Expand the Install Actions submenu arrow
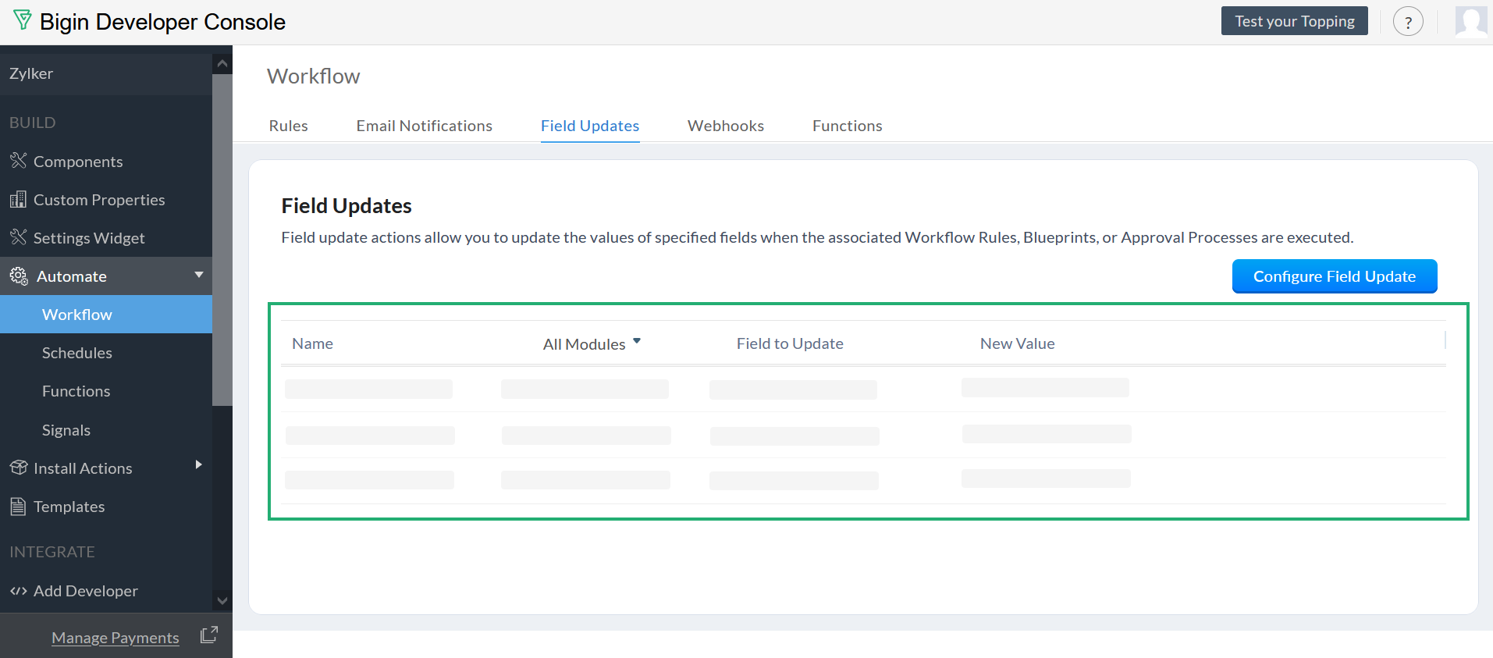Screen dimensions: 1493x658 click(x=199, y=465)
